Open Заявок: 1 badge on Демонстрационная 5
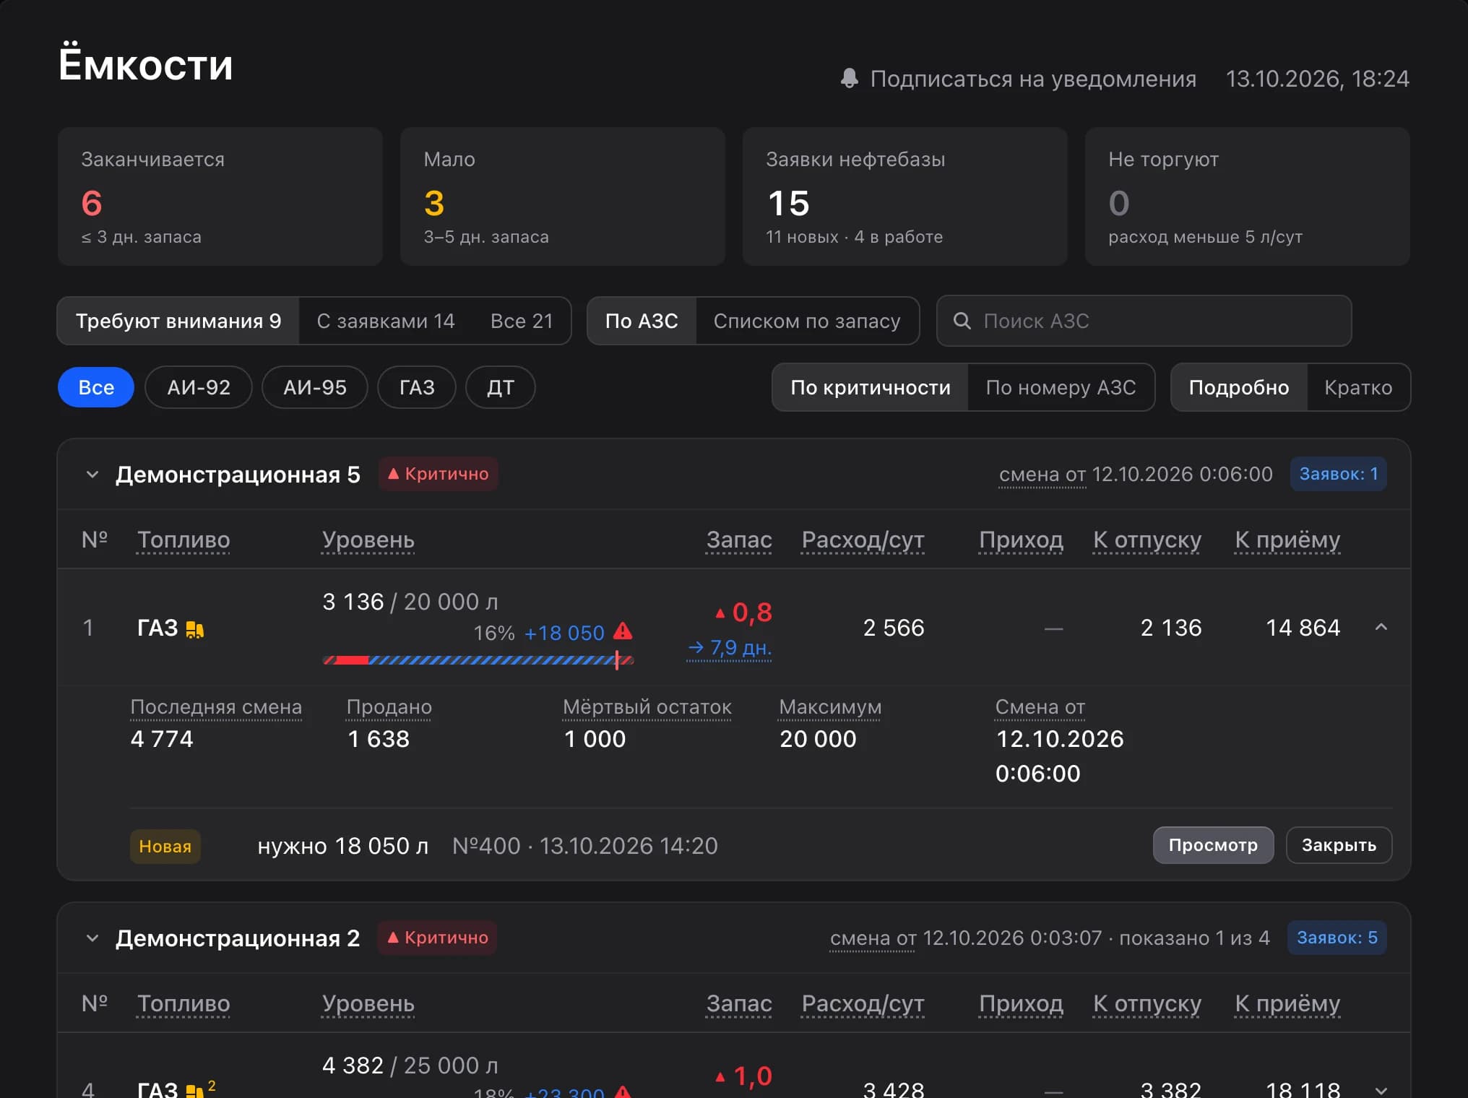Viewport: 1468px width, 1098px height. 1339,474
